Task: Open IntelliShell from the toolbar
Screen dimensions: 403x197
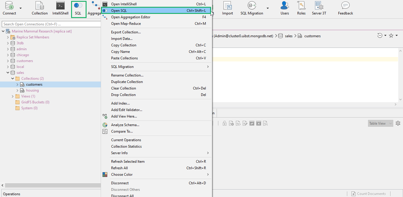Action: point(60,9)
